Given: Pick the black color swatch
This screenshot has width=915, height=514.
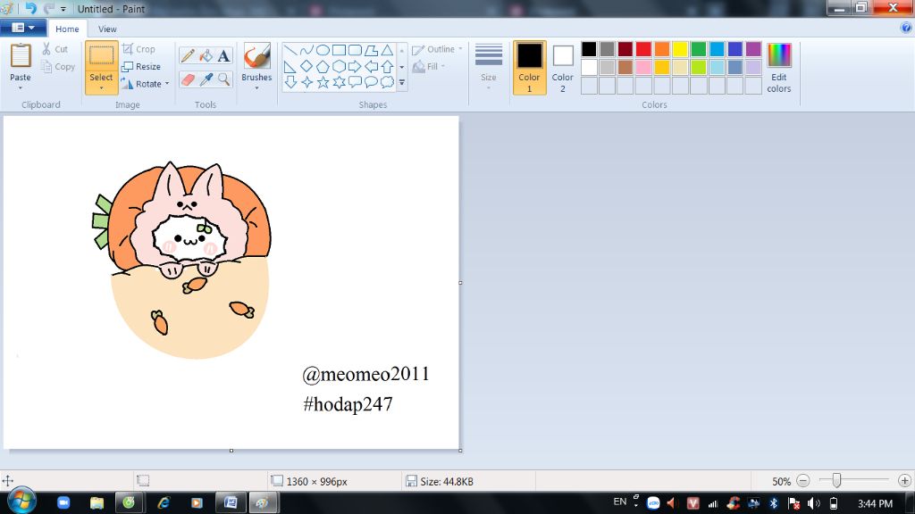Looking at the screenshot, I should point(589,49).
